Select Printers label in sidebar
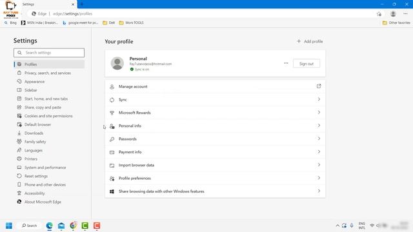This screenshot has width=413, height=232. pyautogui.click(x=31, y=159)
